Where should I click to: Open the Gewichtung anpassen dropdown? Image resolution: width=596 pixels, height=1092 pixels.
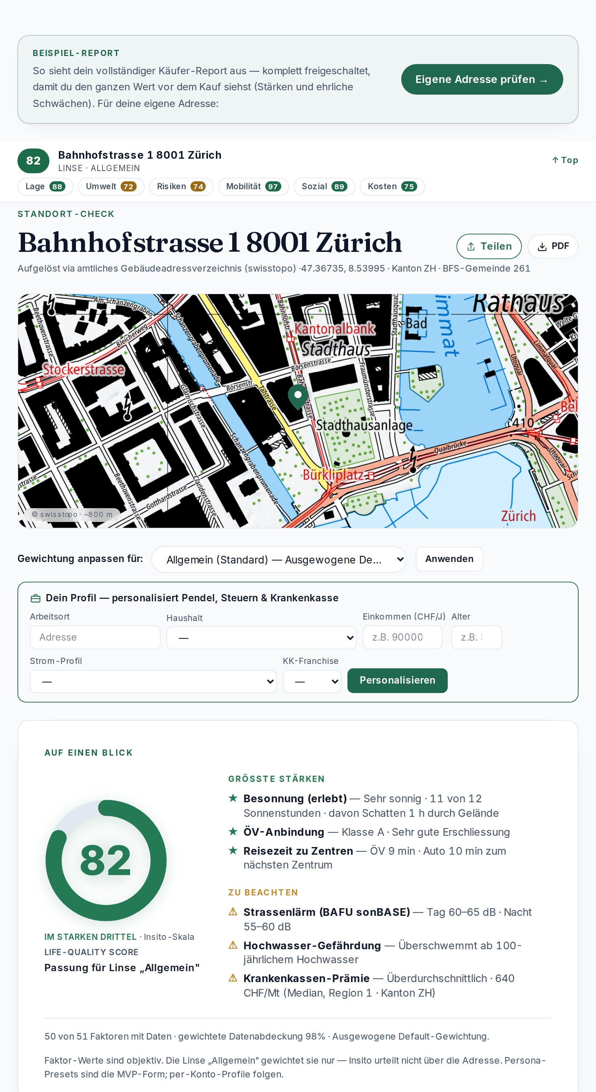[x=279, y=559]
